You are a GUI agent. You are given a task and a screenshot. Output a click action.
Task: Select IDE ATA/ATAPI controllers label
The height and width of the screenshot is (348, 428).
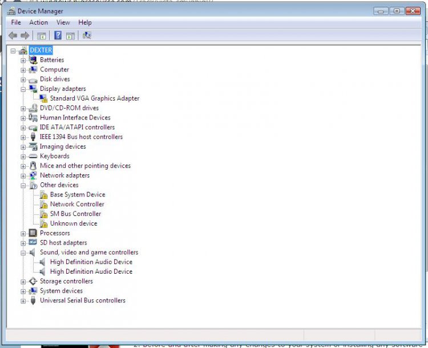click(77, 127)
